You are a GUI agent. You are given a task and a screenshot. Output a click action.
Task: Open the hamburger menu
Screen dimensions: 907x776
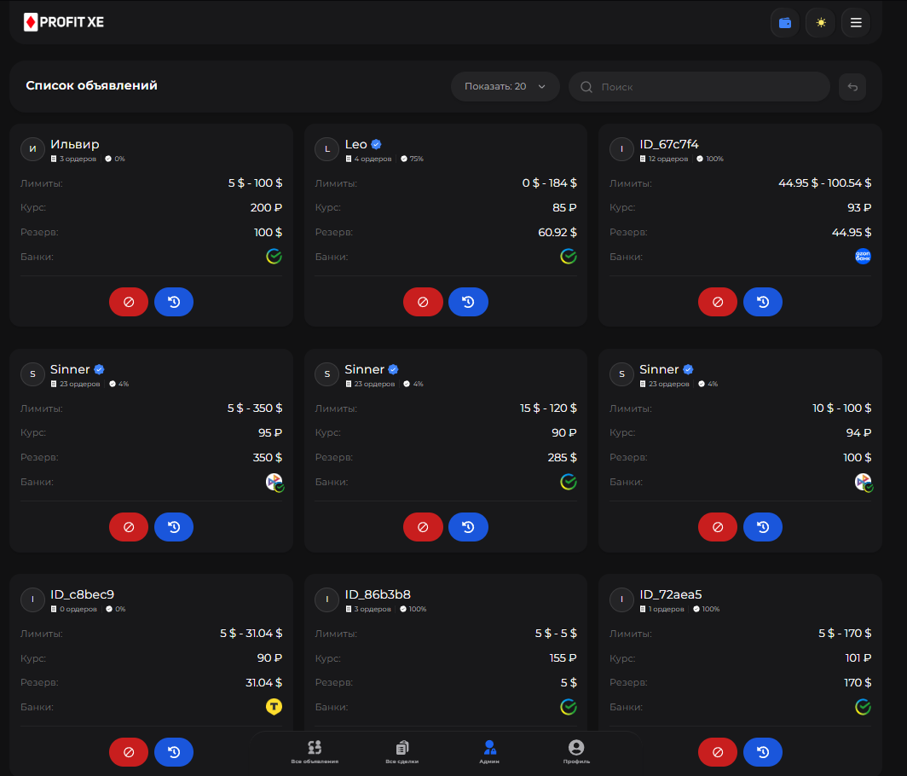(856, 22)
